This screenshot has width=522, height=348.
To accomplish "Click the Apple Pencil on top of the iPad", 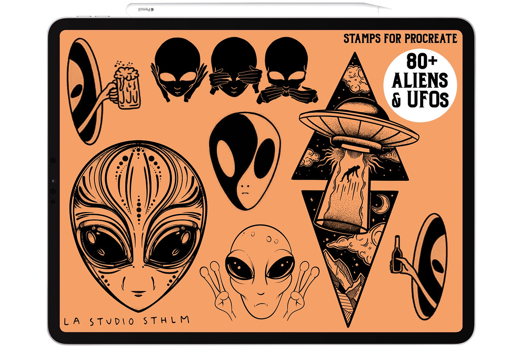I will click(x=259, y=9).
